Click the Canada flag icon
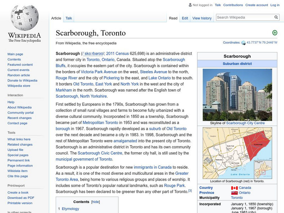 [x=234, y=188]
